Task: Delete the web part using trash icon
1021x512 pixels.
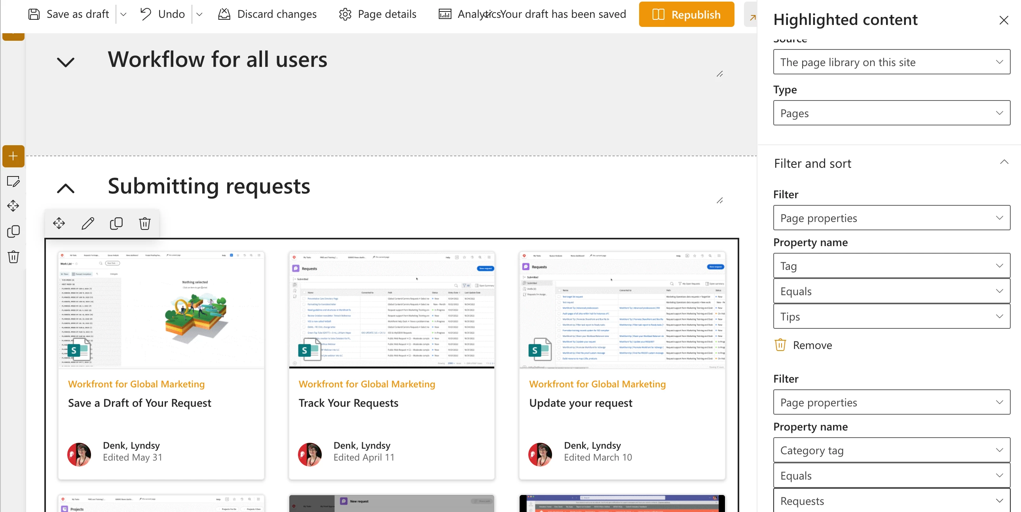Action: [x=145, y=224]
